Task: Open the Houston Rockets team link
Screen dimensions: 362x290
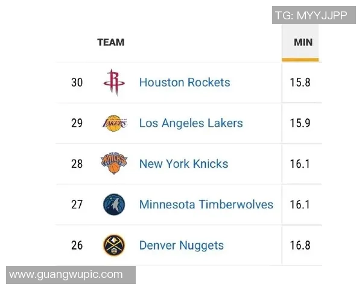Action: [x=185, y=82]
